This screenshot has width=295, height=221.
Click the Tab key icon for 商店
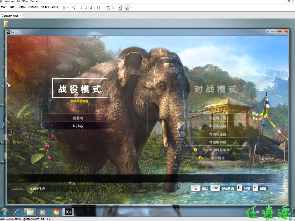coord(195,188)
